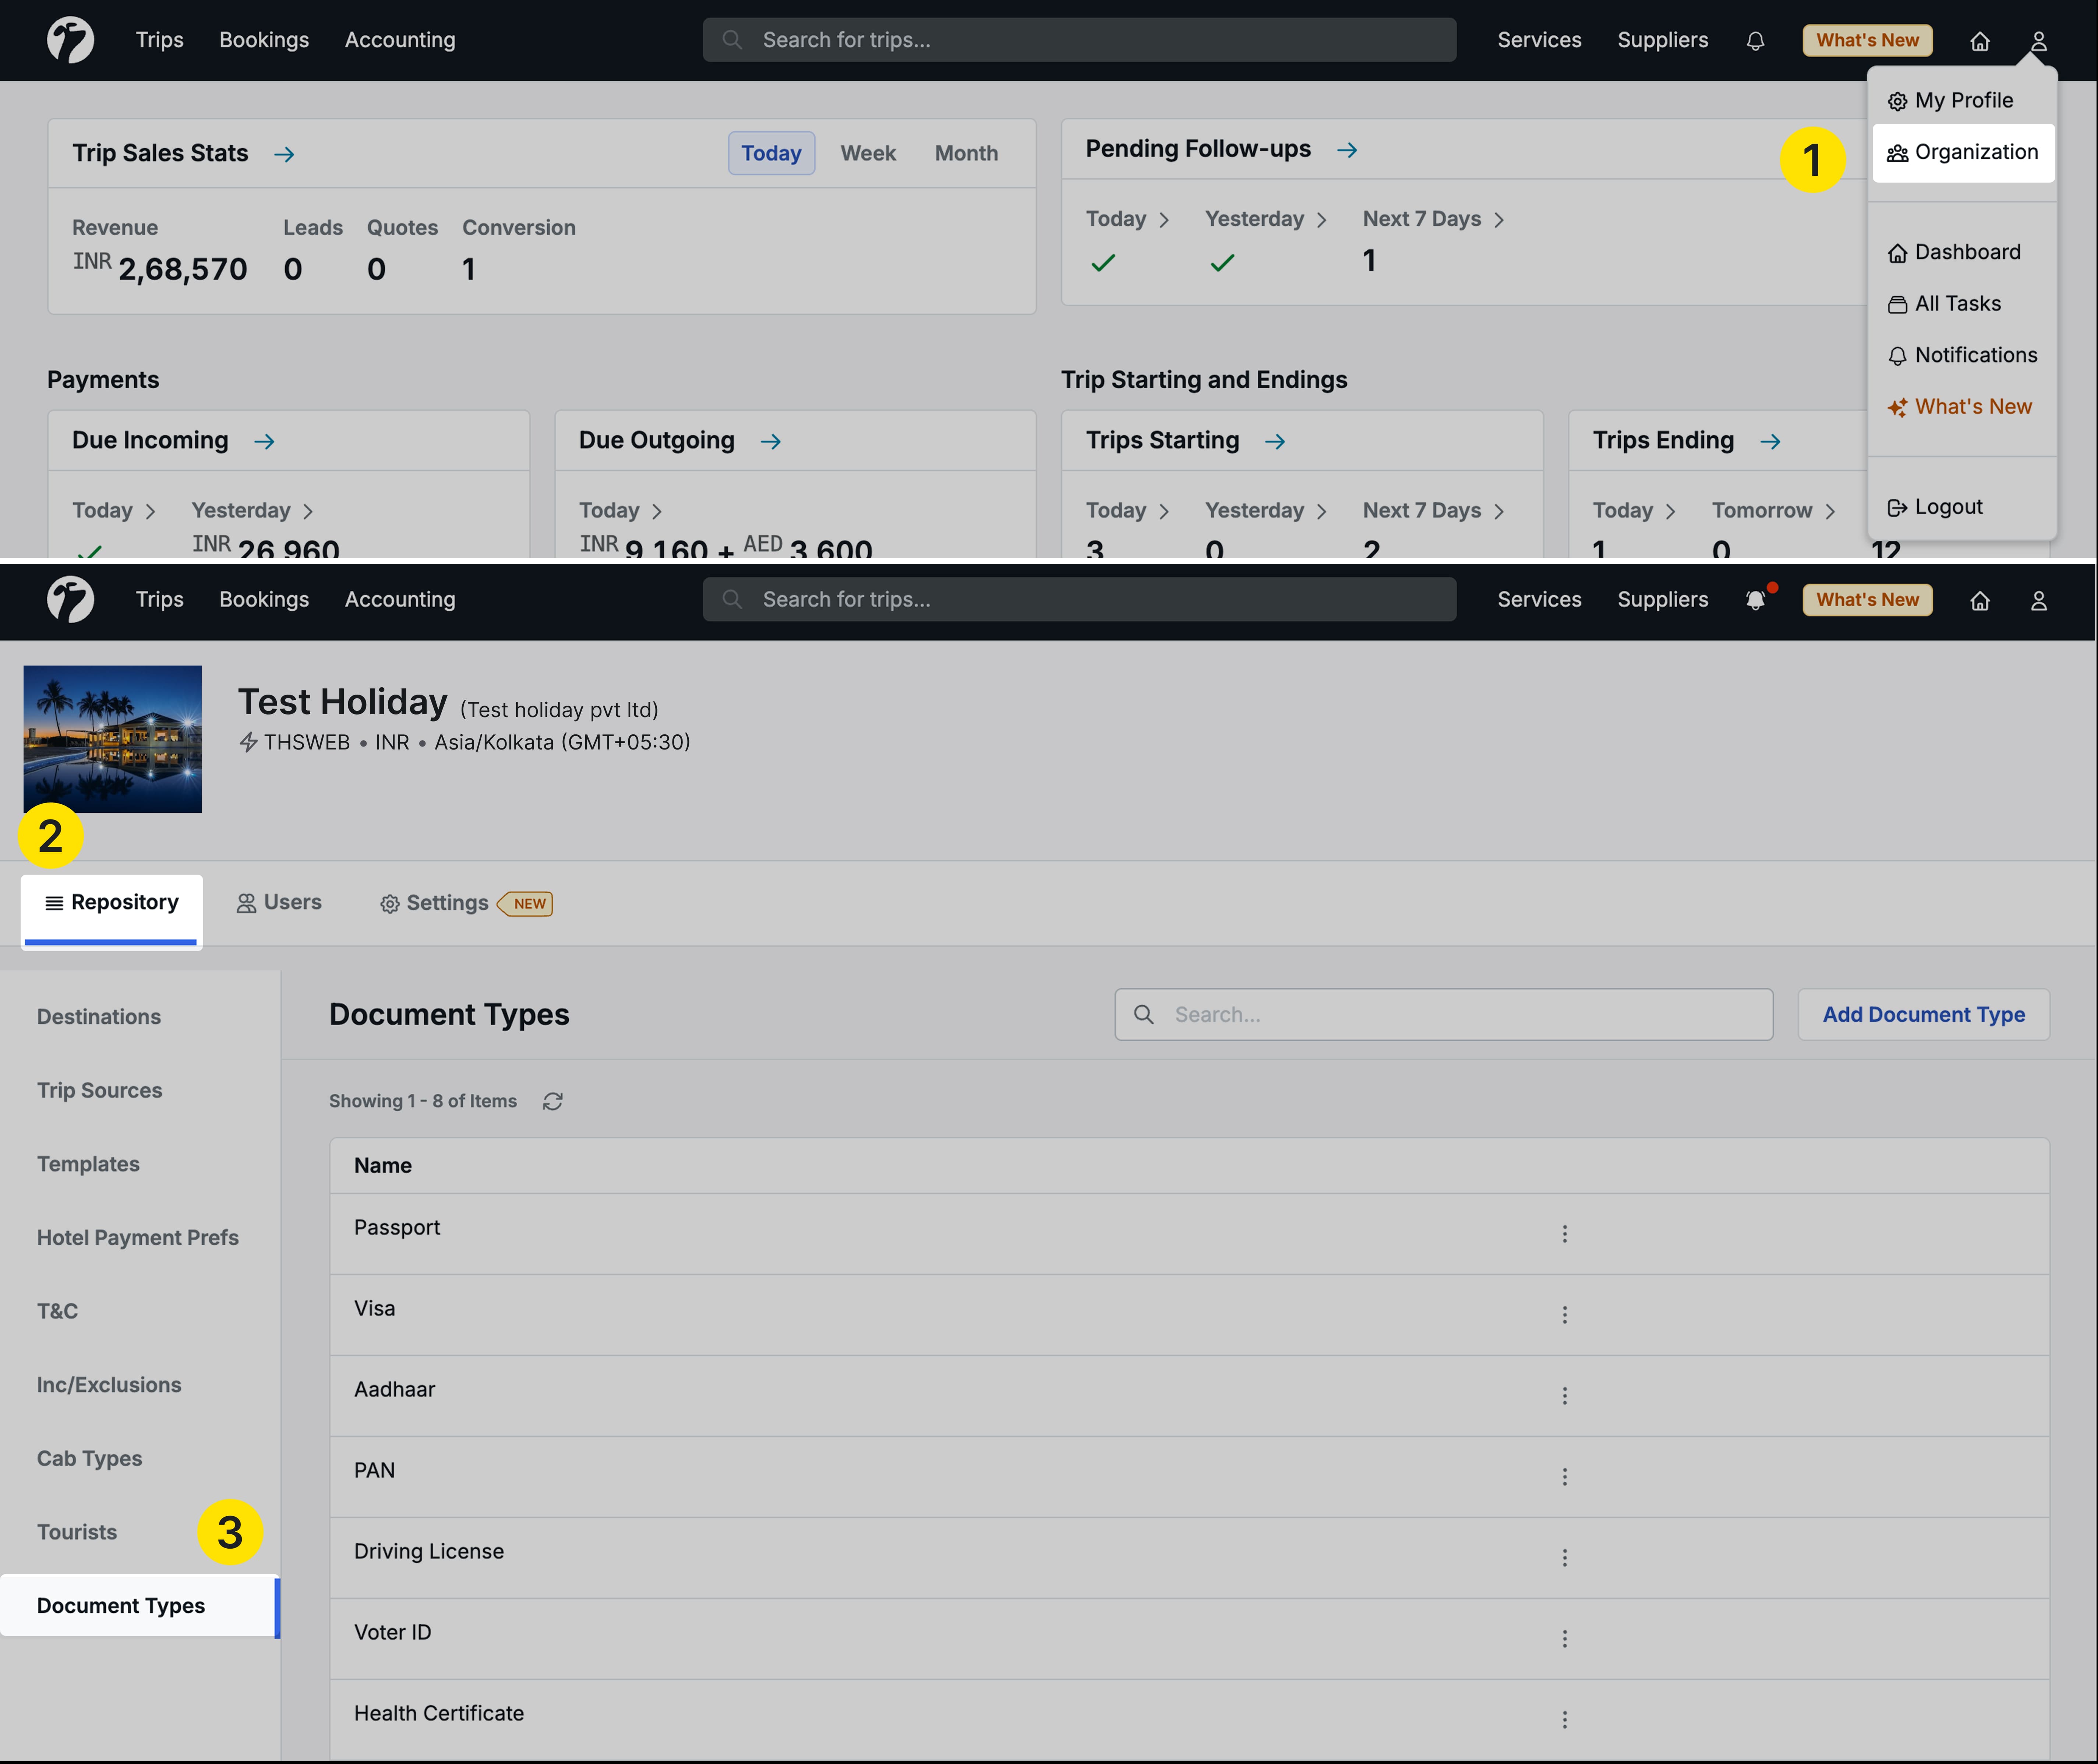Switch to the Users tab
Viewport: 2098px width, 1764px height.
(x=279, y=903)
